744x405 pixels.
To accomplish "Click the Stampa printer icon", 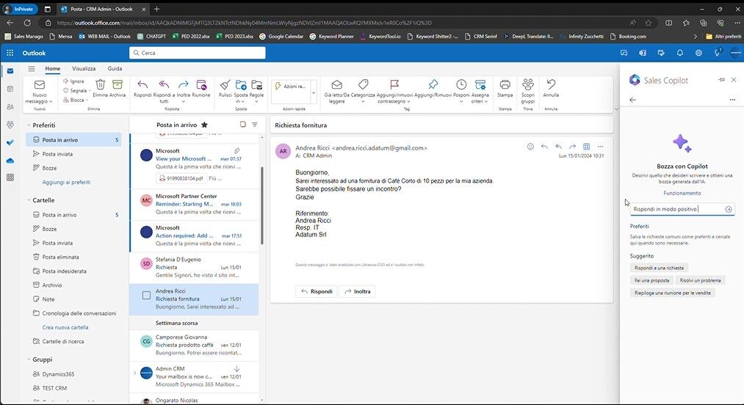I will (505, 85).
